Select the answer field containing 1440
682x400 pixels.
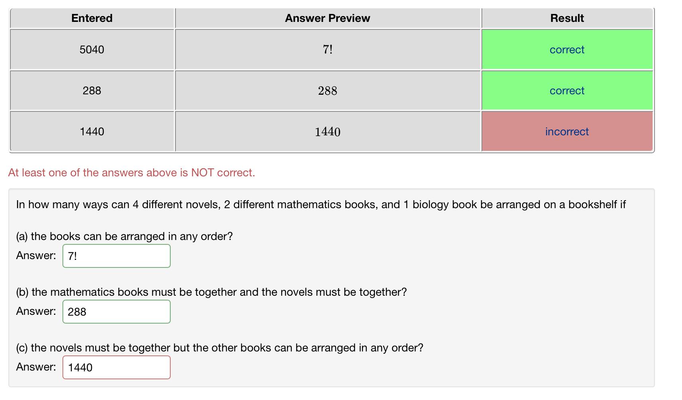point(116,367)
